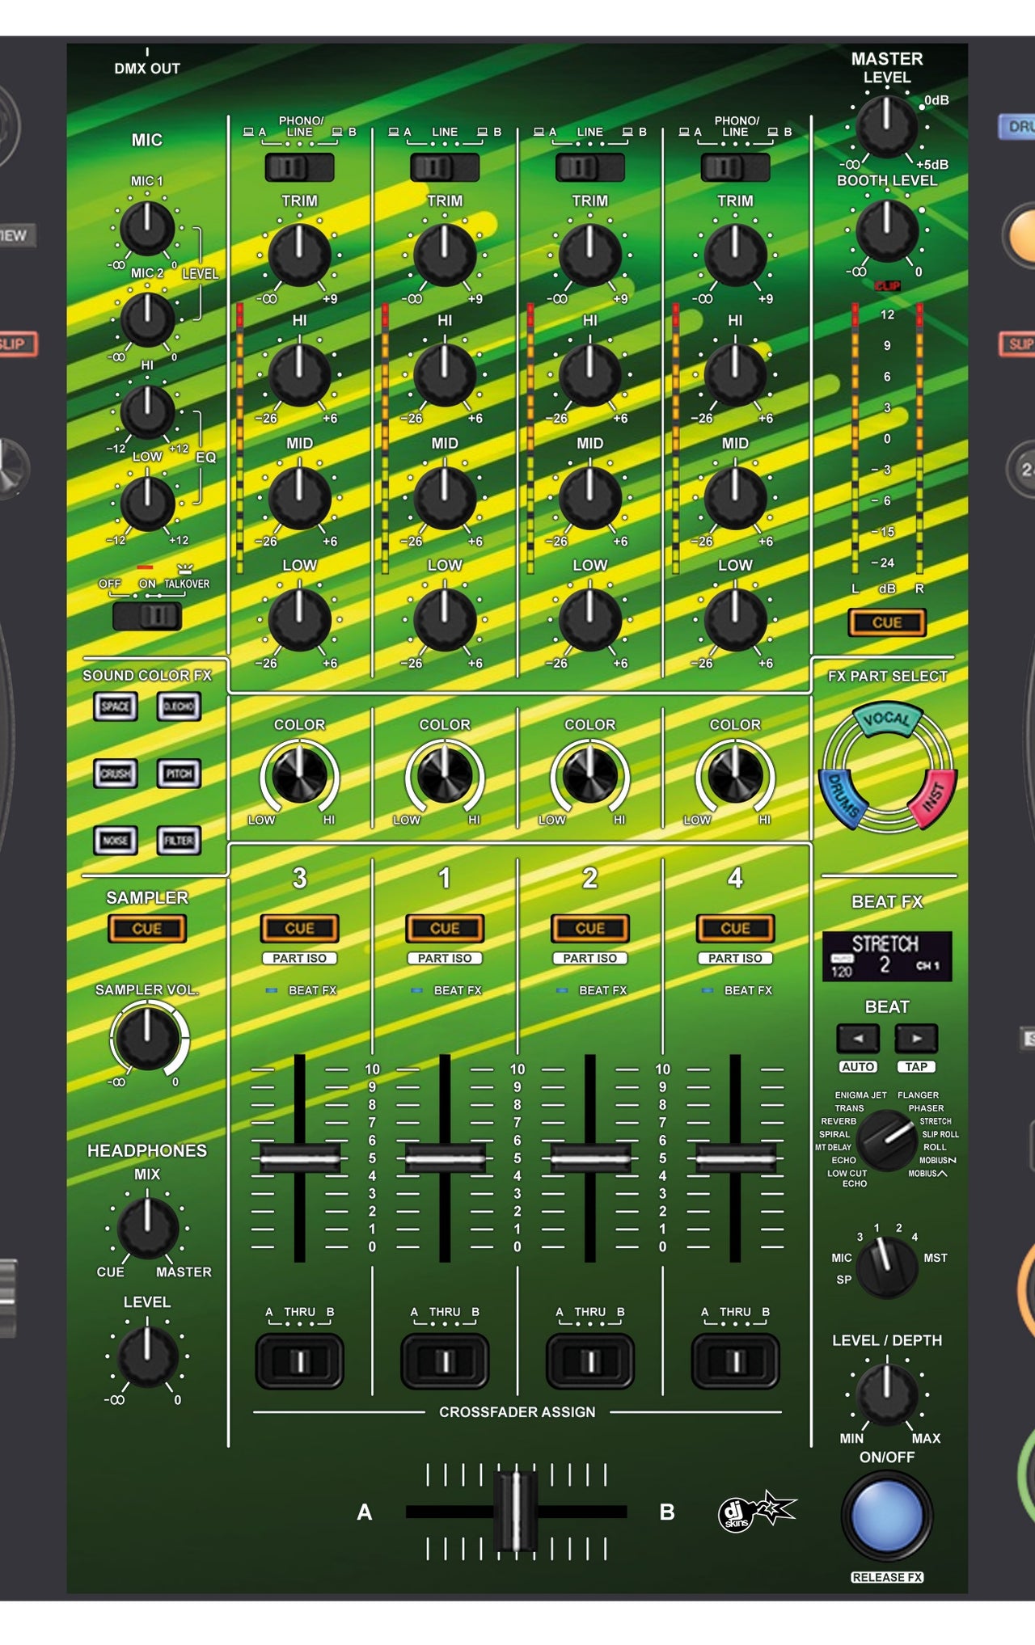The width and height of the screenshot is (1035, 1645).
Task: Click the Level/Depth knob
Action: point(887,1394)
